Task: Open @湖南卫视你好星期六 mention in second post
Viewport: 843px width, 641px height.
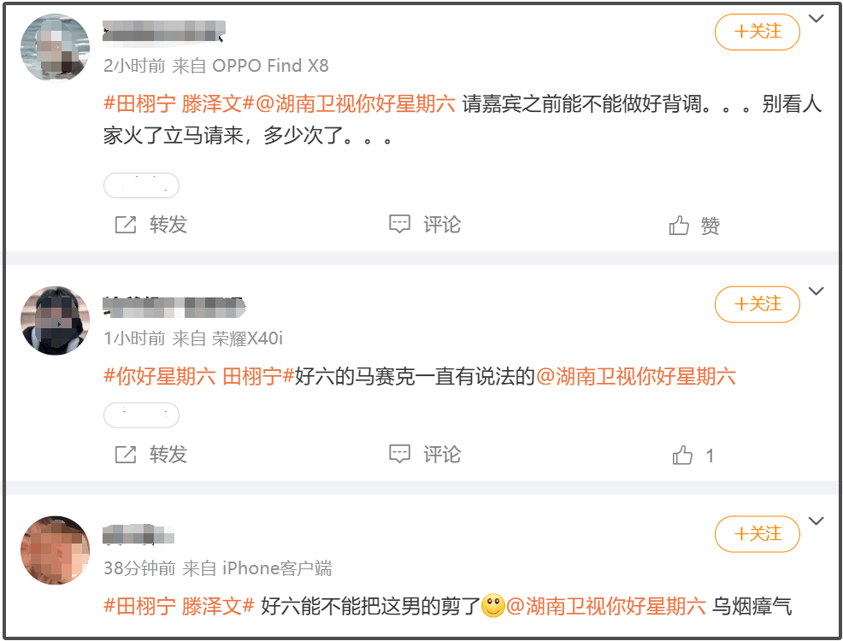Action: tap(636, 376)
